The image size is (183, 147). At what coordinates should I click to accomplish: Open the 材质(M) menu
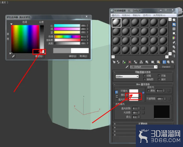point(126,15)
